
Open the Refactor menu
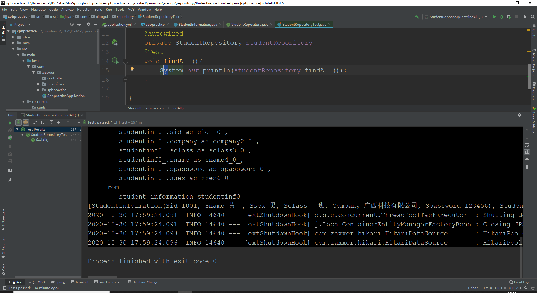(x=84, y=9)
